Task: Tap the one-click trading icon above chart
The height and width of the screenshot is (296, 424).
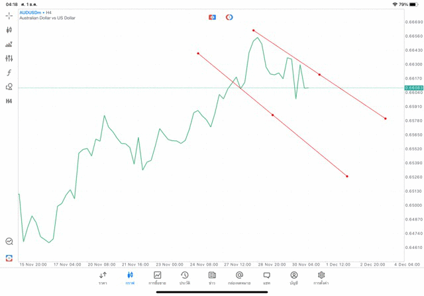Action: [x=212, y=17]
